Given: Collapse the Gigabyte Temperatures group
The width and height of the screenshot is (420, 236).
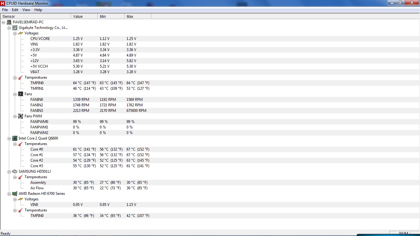Looking at the screenshot, I should tap(15, 77).
